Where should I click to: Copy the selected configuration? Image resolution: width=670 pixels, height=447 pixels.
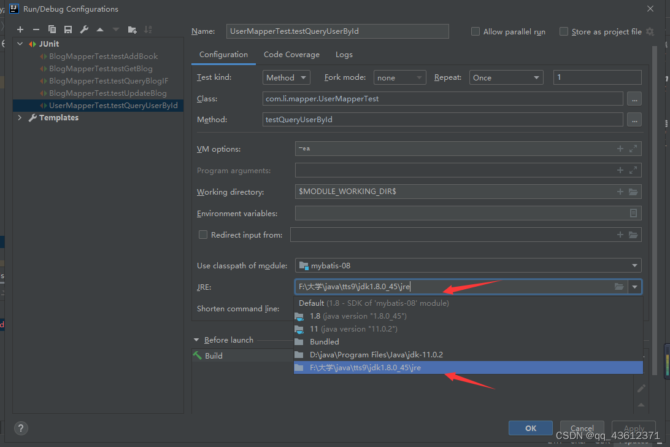52,29
